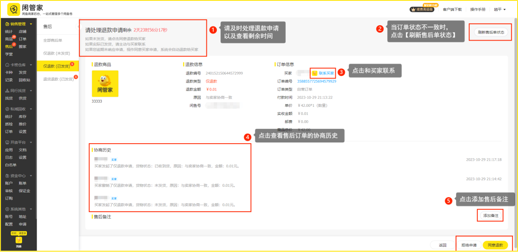Click the 添加备注 button
This screenshot has width=518, height=252.
pyautogui.click(x=490, y=215)
